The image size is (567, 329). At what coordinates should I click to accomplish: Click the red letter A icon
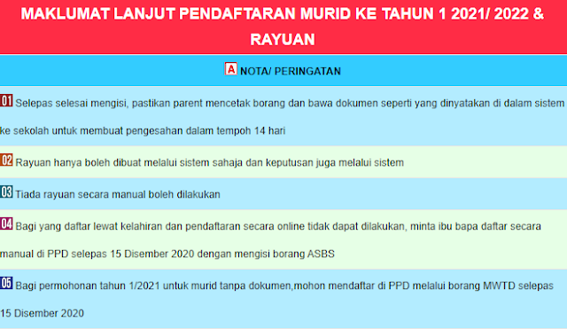(x=230, y=69)
